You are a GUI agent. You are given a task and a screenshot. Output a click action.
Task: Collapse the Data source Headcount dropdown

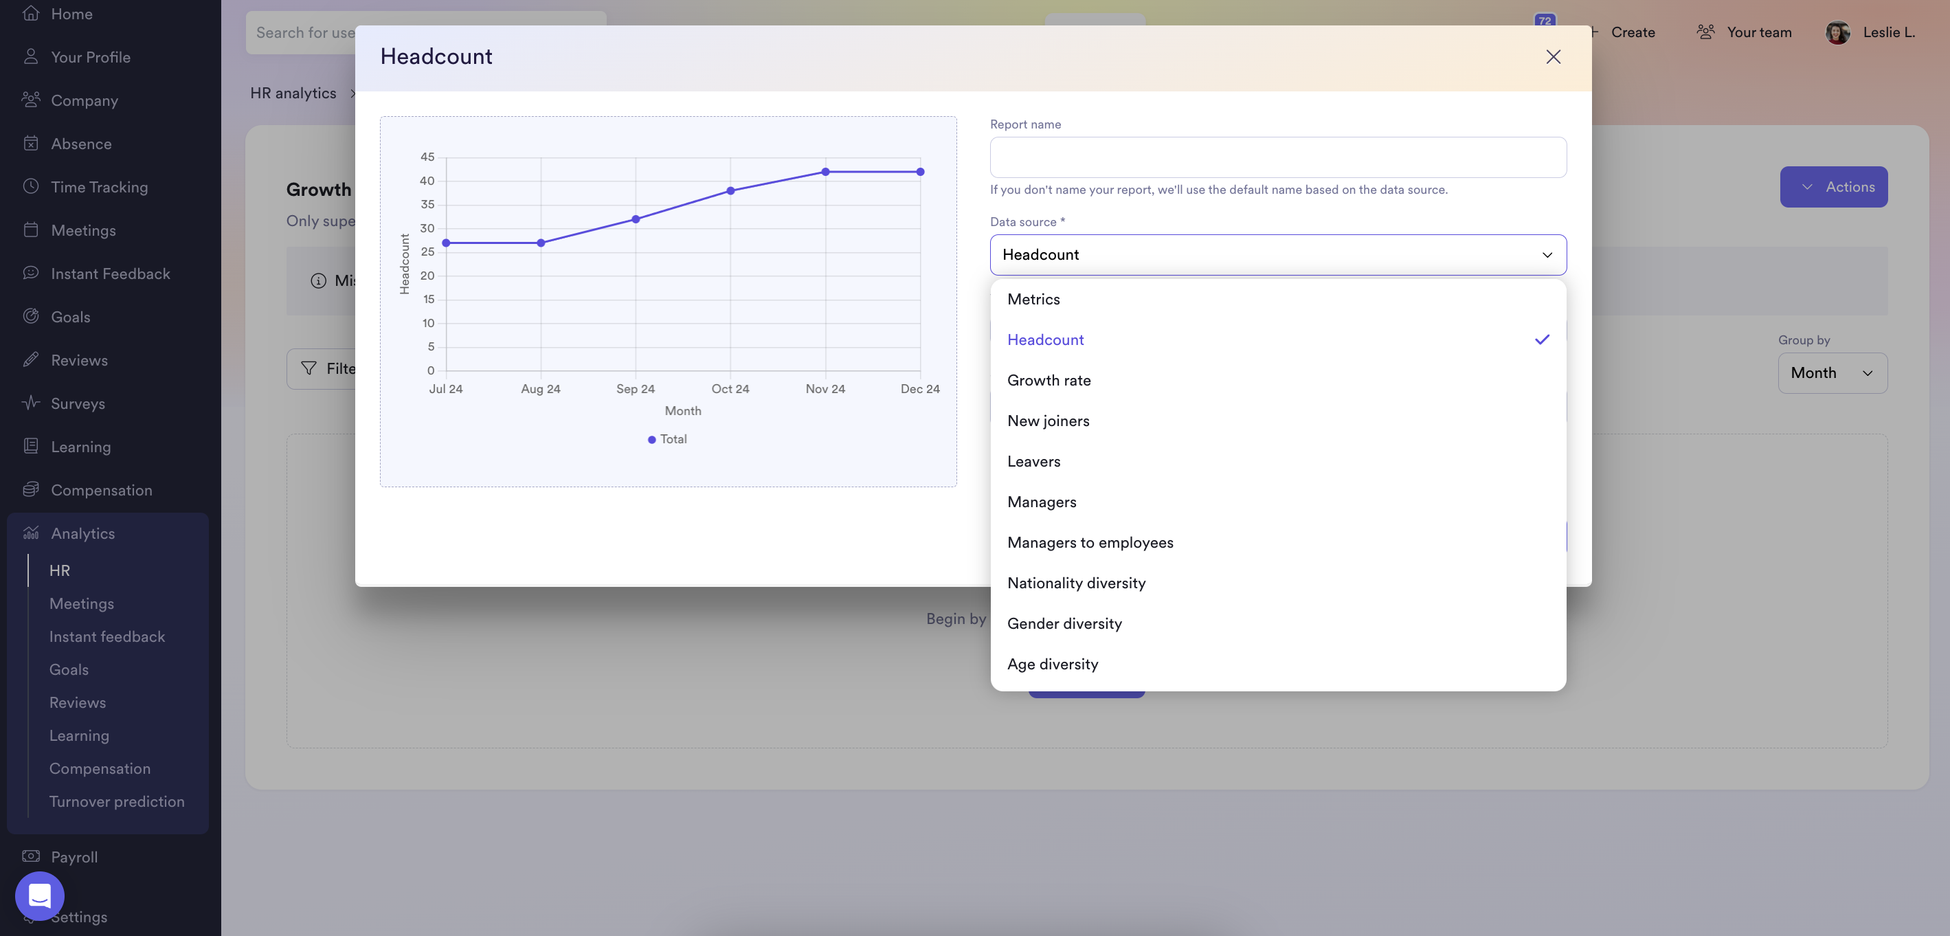click(x=1547, y=254)
